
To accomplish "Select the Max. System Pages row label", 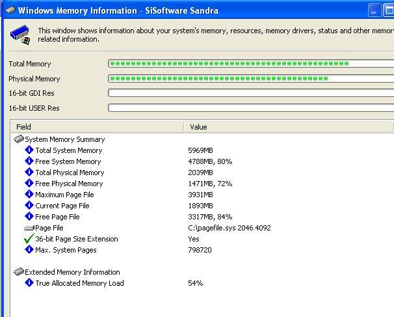I will click(x=66, y=250).
